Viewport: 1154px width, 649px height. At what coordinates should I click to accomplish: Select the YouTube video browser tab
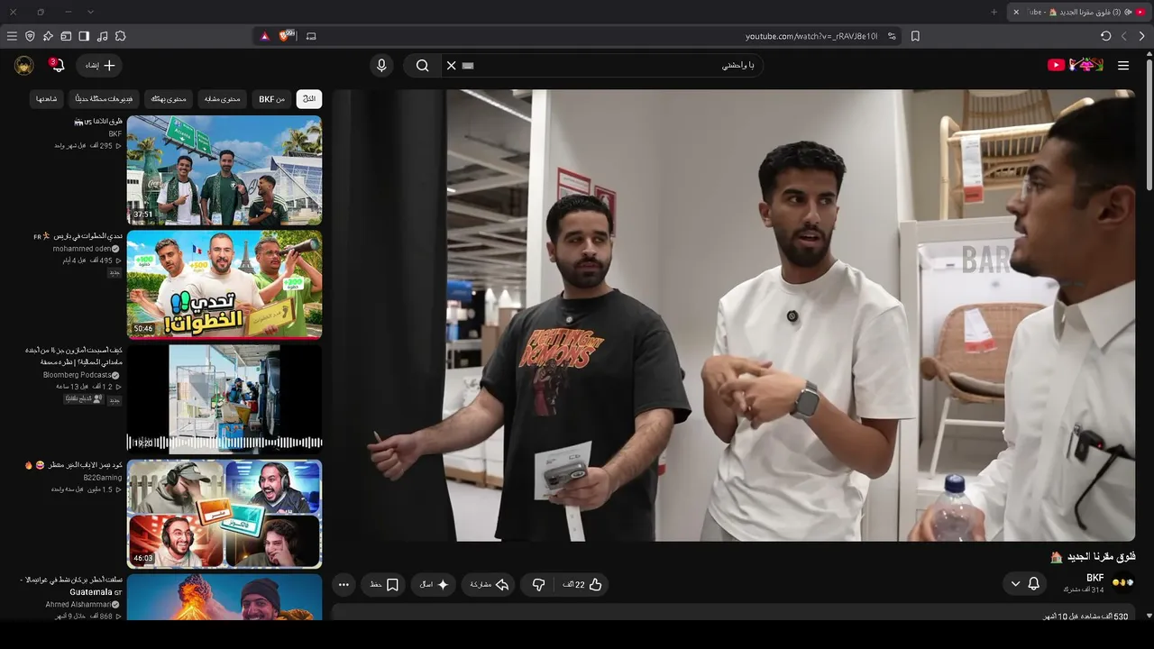coord(1079,12)
